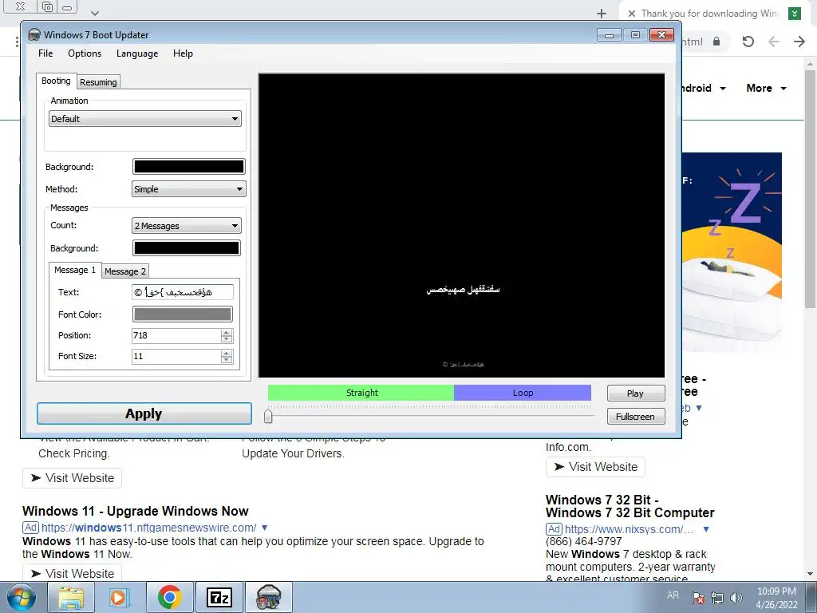Screen dimensions: 817x613
Task: Expand the chevron arrow at browser top-left
Action: tap(94, 13)
